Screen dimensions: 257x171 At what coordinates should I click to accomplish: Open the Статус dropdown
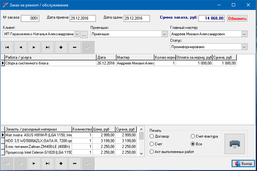pos(244,47)
